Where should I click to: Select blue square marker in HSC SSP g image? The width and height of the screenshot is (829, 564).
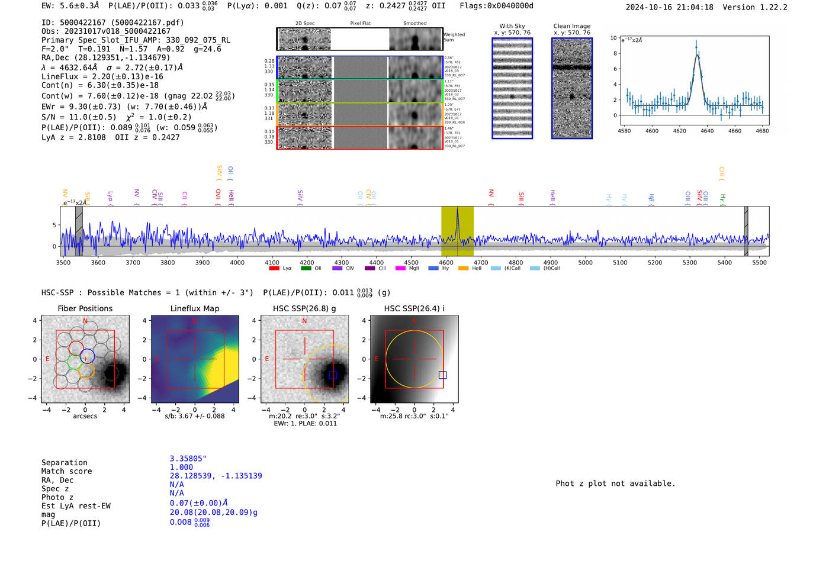[333, 375]
